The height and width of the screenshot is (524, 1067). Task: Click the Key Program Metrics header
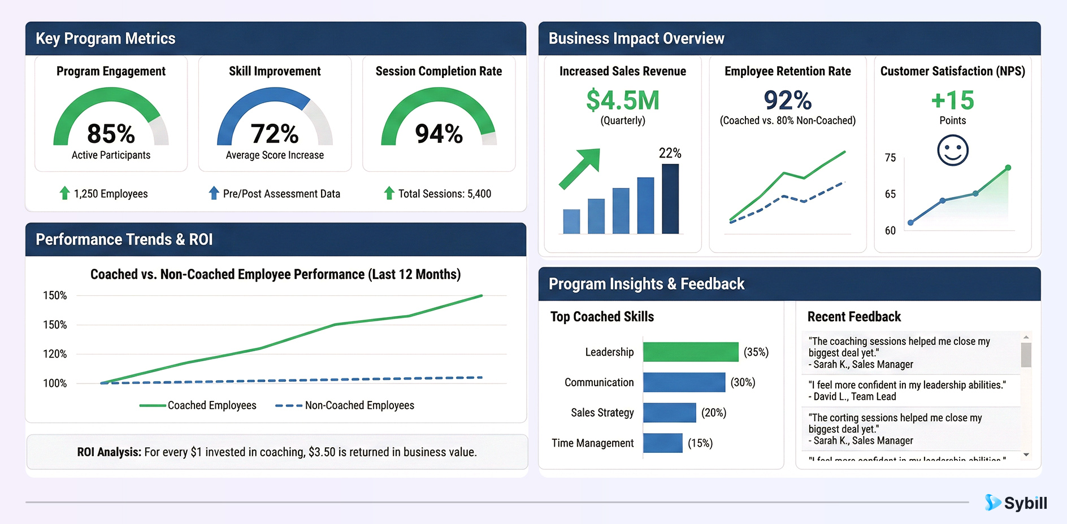point(276,38)
